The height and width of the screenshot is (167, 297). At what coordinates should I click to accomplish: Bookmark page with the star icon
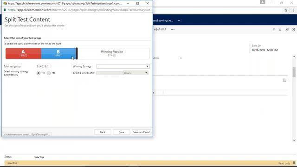[x=286, y=10]
